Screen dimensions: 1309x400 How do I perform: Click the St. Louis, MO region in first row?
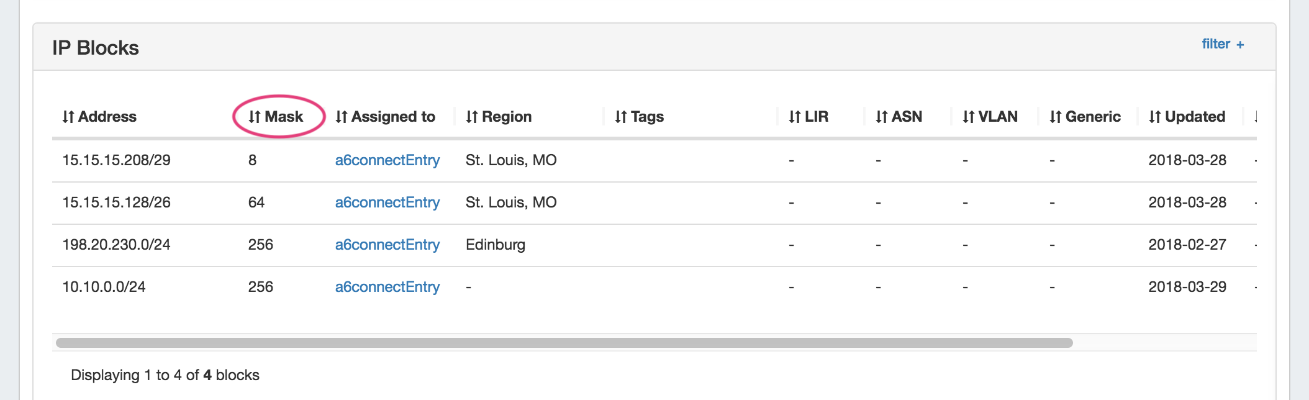511,160
